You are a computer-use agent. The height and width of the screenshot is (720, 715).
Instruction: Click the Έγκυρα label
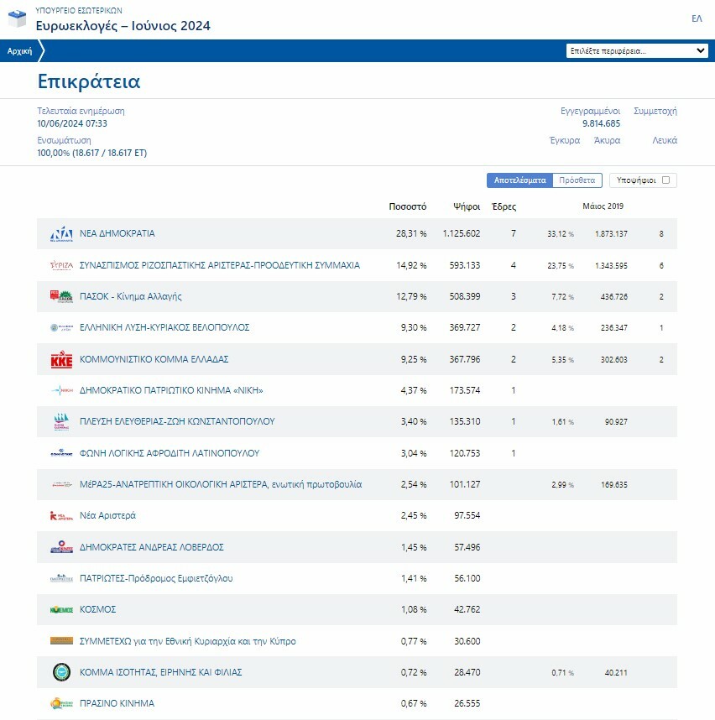[565, 140]
